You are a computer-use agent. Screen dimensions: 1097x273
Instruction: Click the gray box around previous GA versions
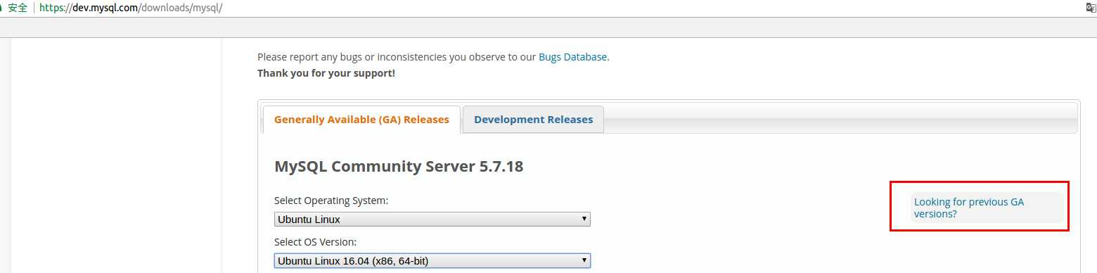click(x=987, y=208)
